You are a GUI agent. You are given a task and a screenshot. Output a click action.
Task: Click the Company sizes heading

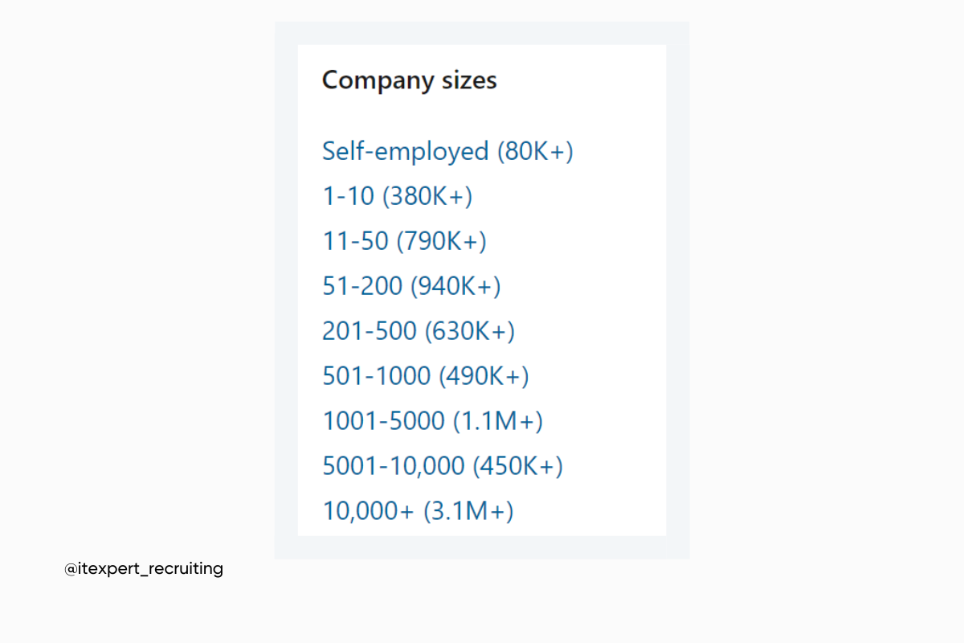[x=409, y=80]
